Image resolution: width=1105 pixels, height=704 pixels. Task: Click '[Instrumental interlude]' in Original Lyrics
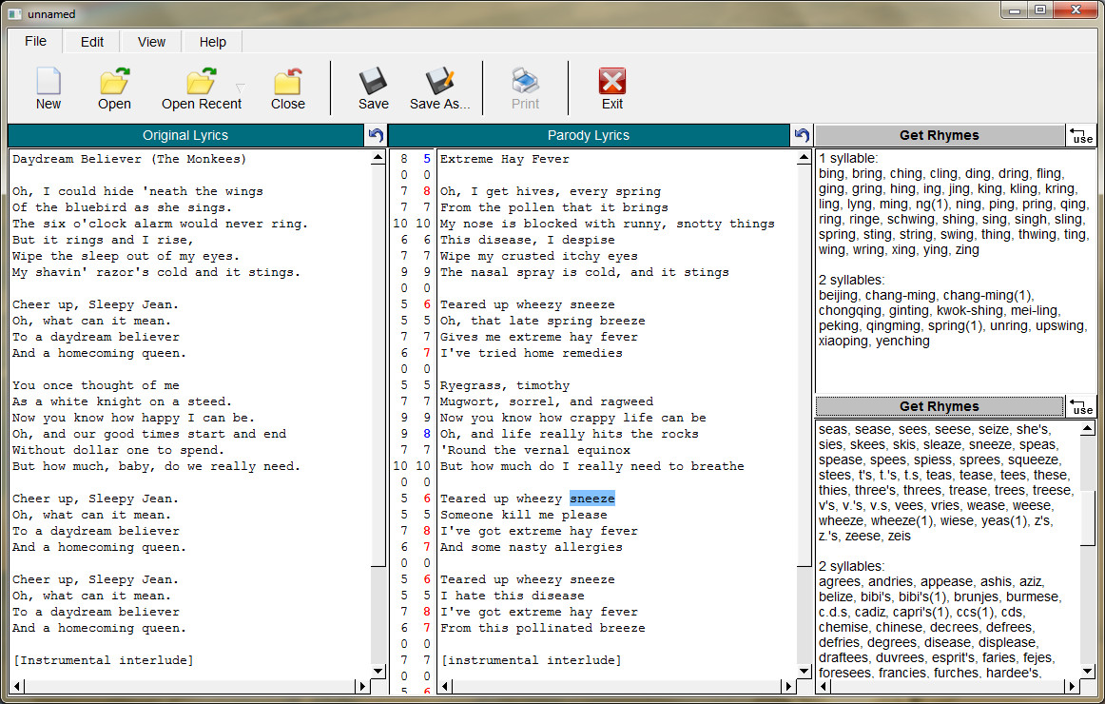pos(103,660)
